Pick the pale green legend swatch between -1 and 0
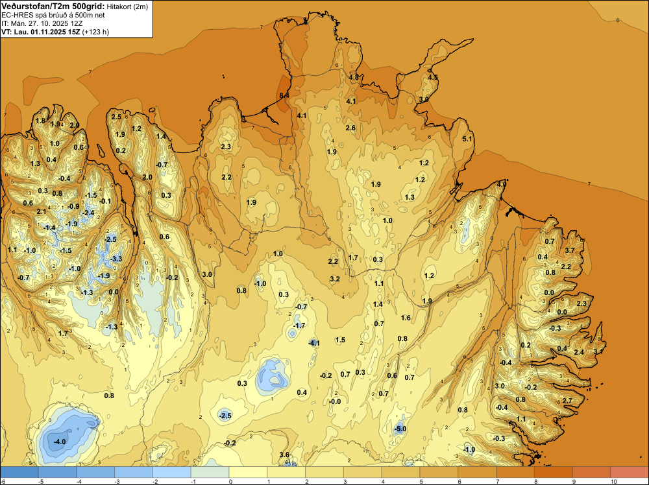Viewport: 649px width, 485px height. pos(210,472)
